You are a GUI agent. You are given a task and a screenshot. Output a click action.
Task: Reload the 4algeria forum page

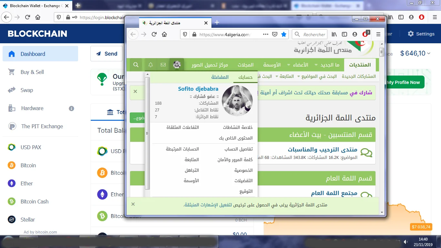point(154,35)
